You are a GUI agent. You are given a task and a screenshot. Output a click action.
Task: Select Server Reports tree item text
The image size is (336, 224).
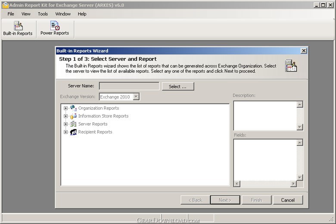click(93, 124)
